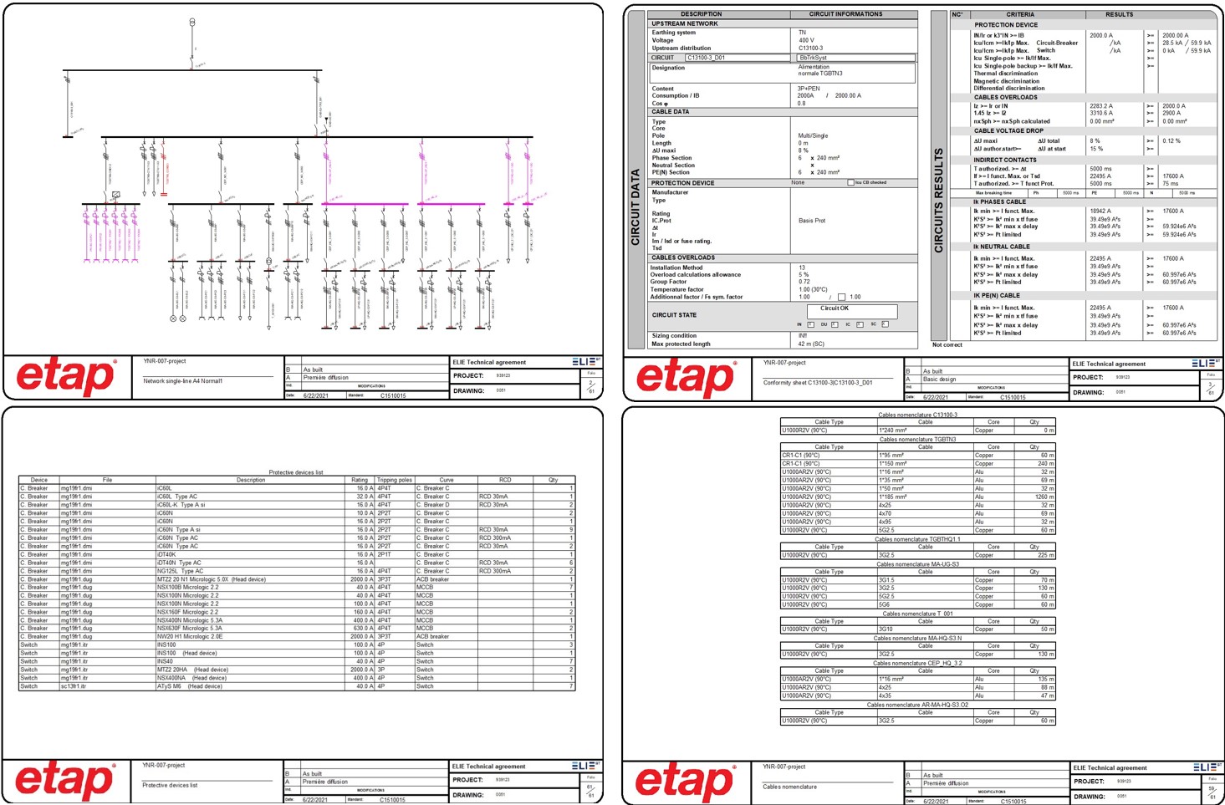
Task: Click the etap logo on the Cables nomenclature sheet
Action: click(686, 782)
